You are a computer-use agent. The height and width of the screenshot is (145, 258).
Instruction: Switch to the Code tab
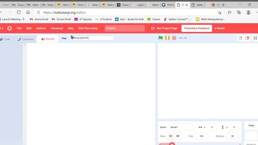(x=5, y=39)
